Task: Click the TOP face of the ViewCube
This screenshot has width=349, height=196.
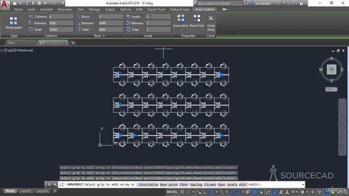Action: coord(332,70)
